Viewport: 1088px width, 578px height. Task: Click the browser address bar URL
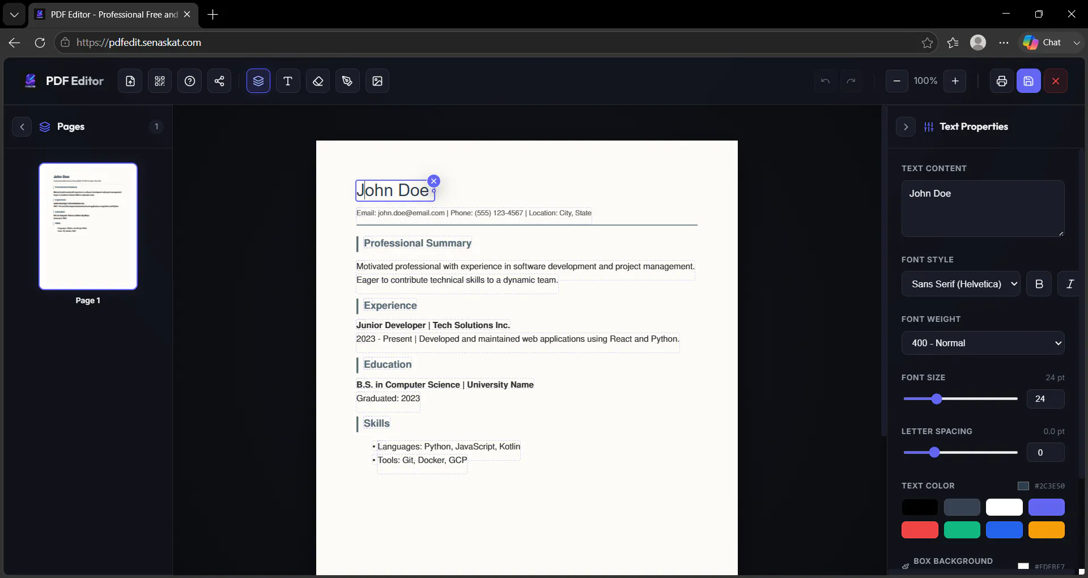(139, 42)
